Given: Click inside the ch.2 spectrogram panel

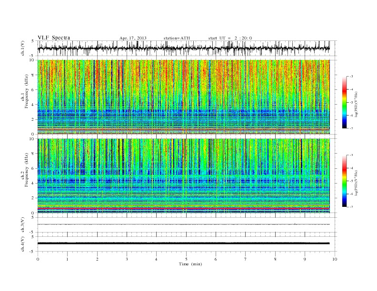Looking at the screenshot, I should click(183, 176).
